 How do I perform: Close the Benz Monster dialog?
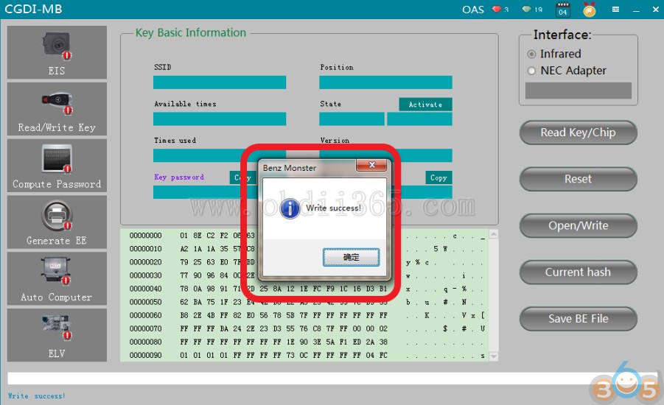pyautogui.click(x=371, y=165)
